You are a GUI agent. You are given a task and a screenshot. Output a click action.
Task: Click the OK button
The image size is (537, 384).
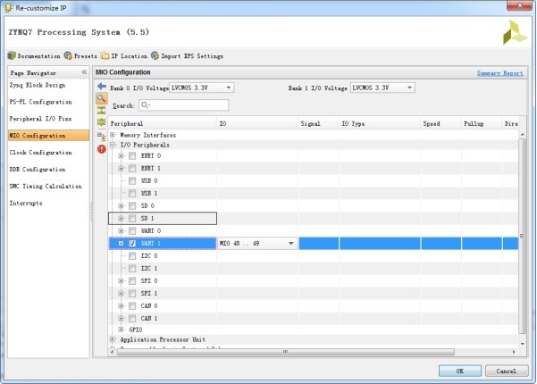pyautogui.click(x=460, y=371)
